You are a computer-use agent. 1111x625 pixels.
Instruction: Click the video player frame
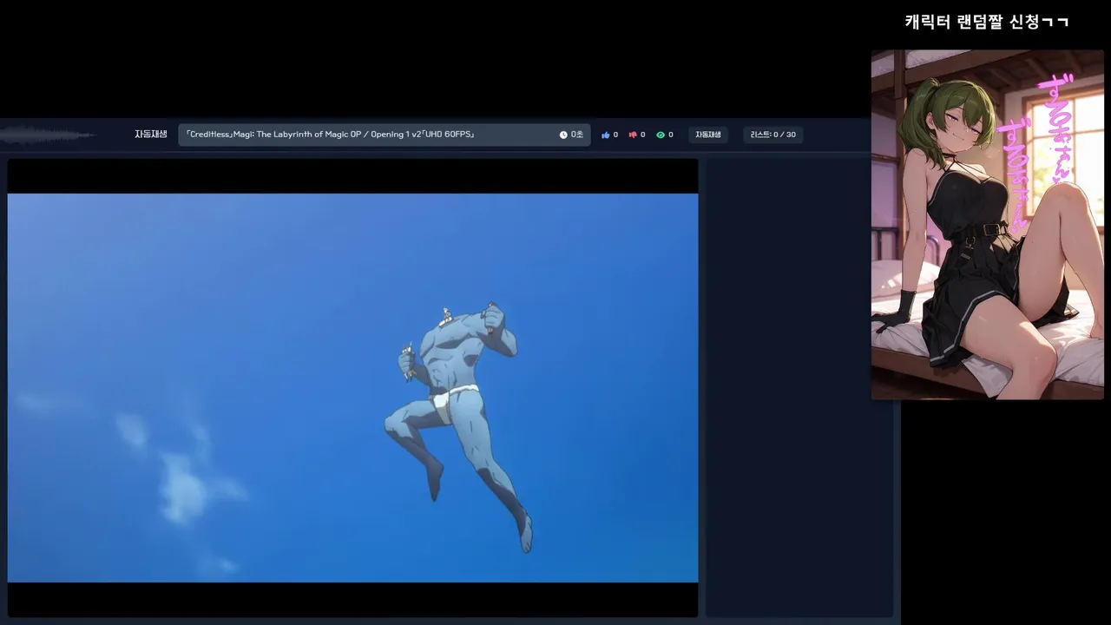point(352,387)
